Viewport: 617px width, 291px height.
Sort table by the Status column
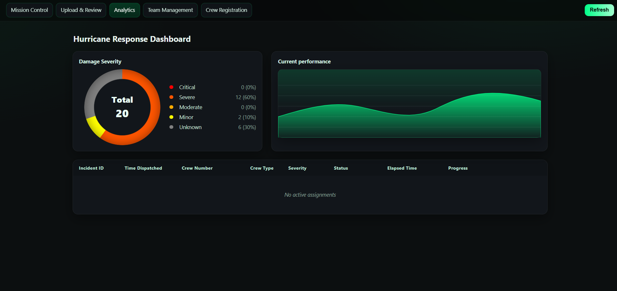tap(340, 168)
